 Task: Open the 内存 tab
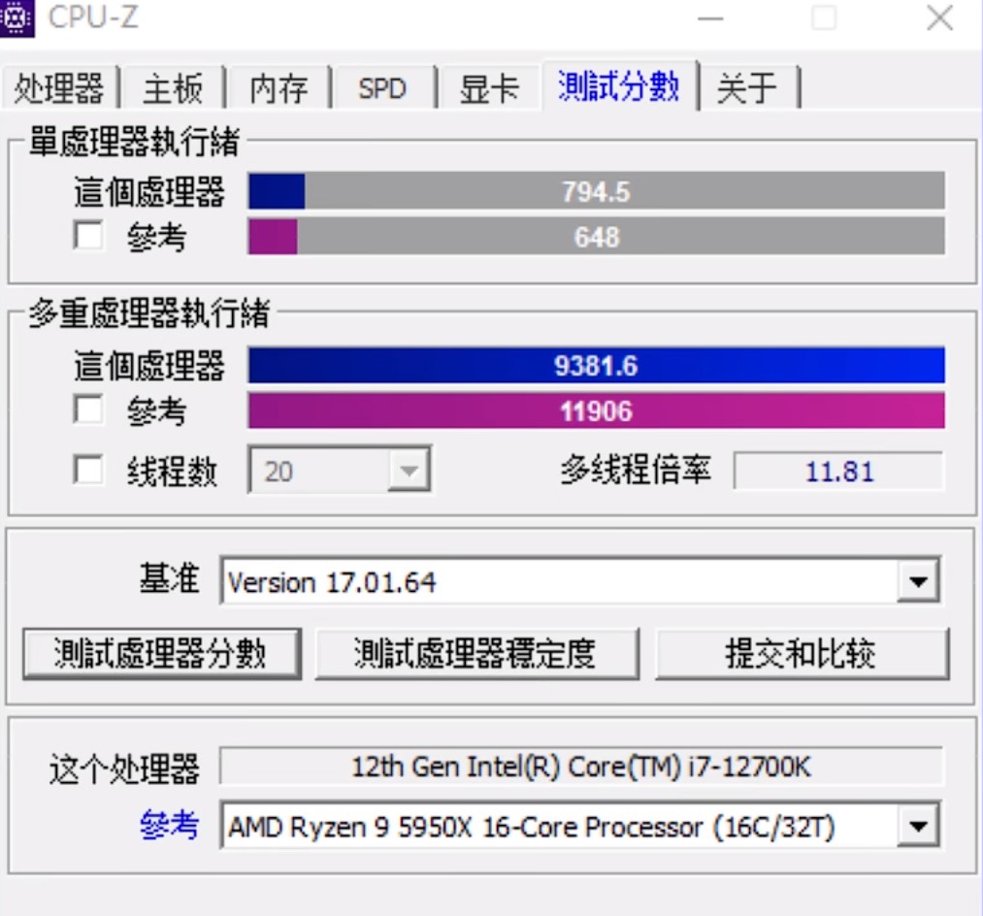coord(279,87)
